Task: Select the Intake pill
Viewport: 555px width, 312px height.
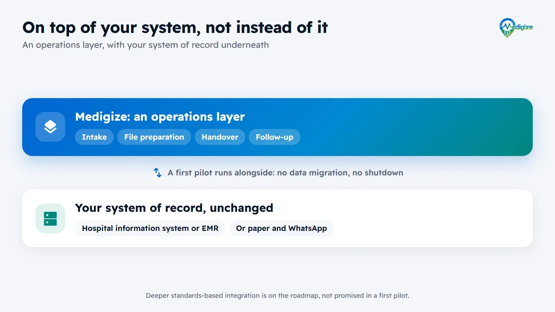Action: point(94,137)
